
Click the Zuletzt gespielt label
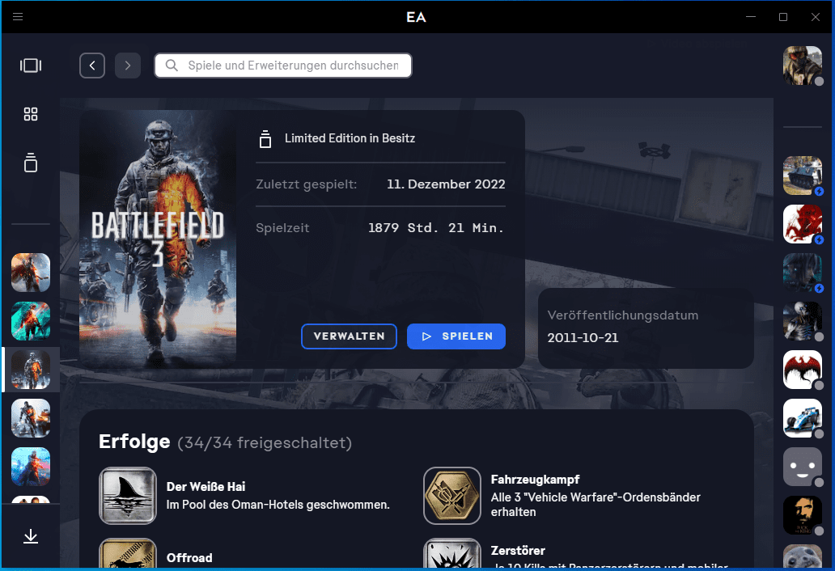306,184
